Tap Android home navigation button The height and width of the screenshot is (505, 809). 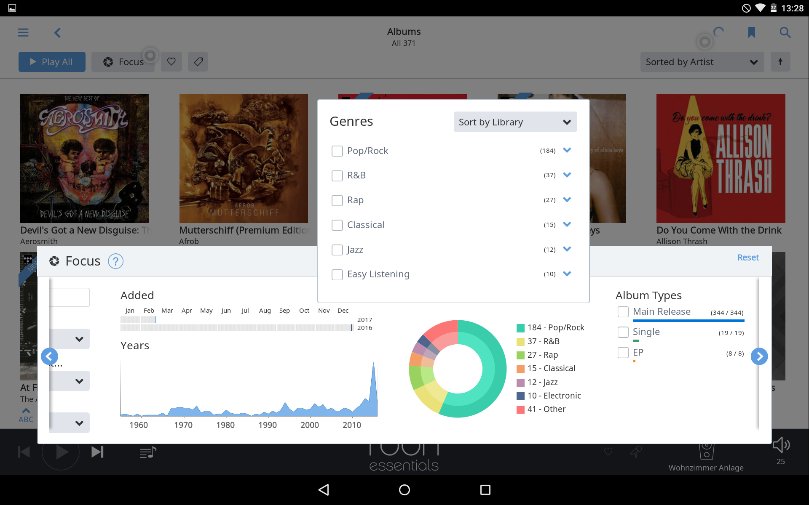(x=404, y=490)
